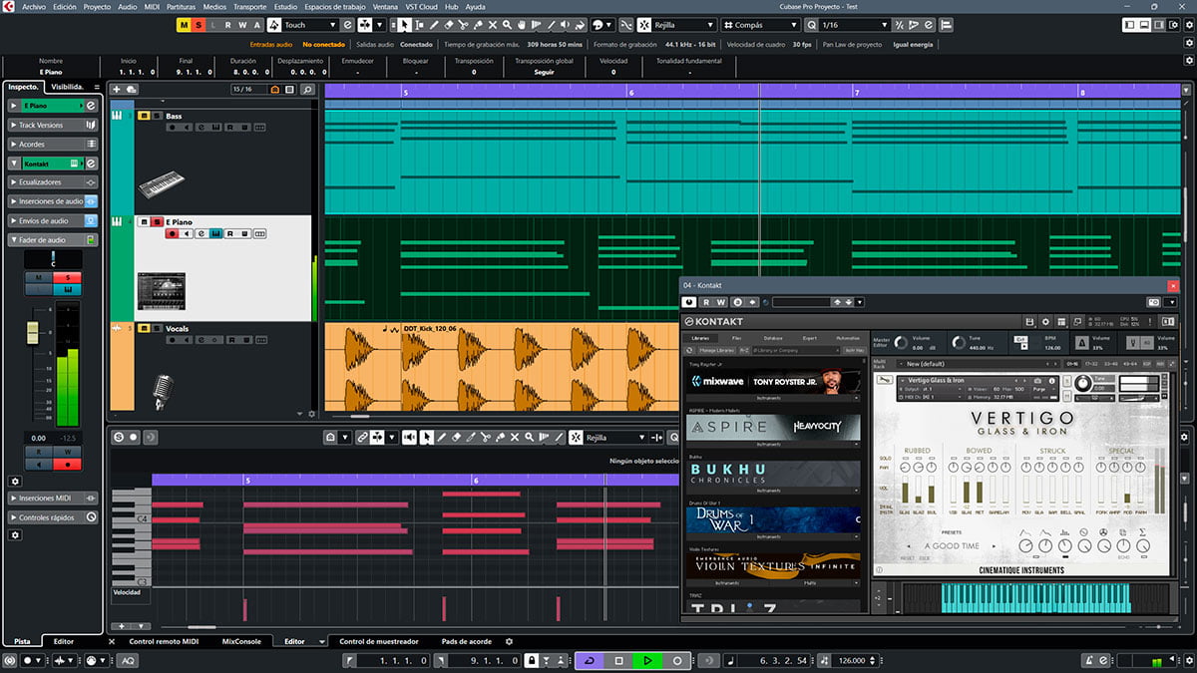Screen dimensions: 1197x673
Task: Click the Drums of War library banner
Action: (773, 518)
